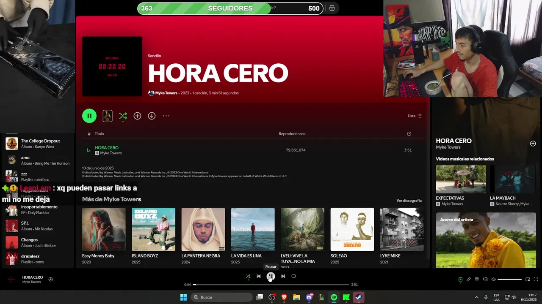The width and height of the screenshot is (542, 304).
Task: Open Insoportablemente EP in sidebar
Action: pos(38,209)
